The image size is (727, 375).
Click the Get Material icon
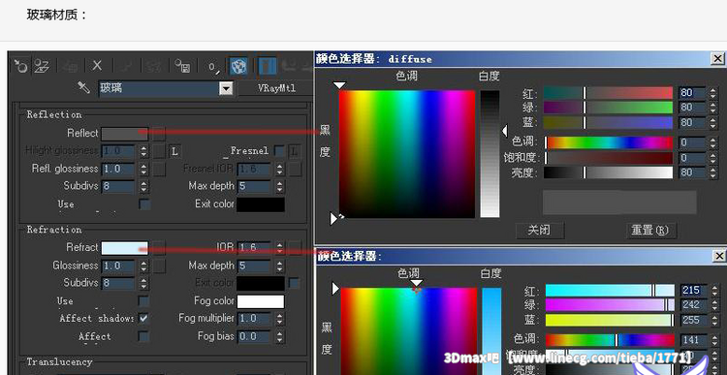[x=20, y=66]
